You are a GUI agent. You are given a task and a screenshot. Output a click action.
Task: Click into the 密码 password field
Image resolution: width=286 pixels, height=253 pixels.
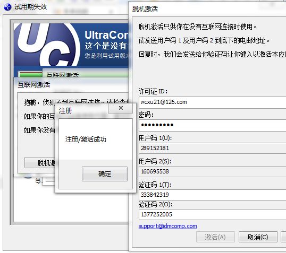coord(212,125)
